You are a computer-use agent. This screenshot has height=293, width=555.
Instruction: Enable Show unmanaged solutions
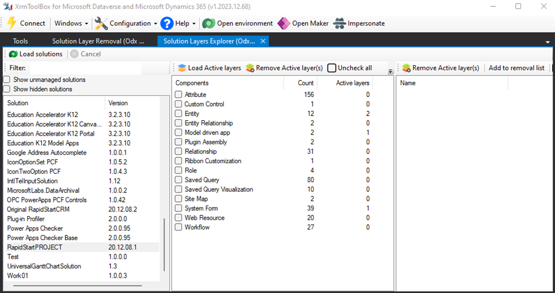[6, 80]
